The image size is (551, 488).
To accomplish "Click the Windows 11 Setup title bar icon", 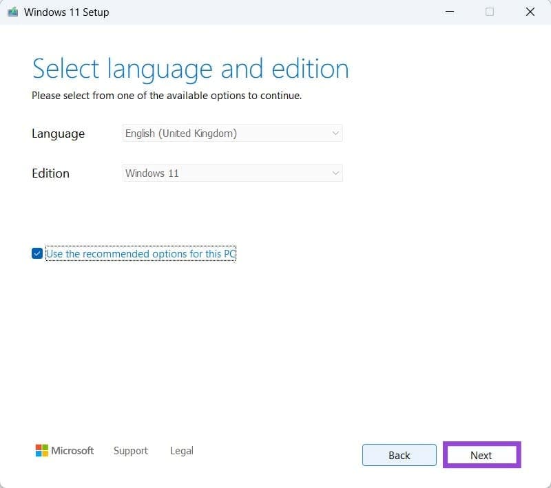I will coord(12,12).
